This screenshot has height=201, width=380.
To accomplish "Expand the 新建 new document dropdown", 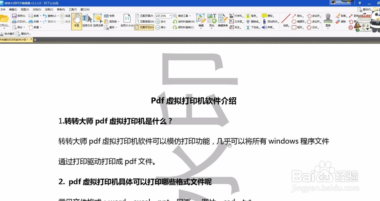I will [41, 27].
